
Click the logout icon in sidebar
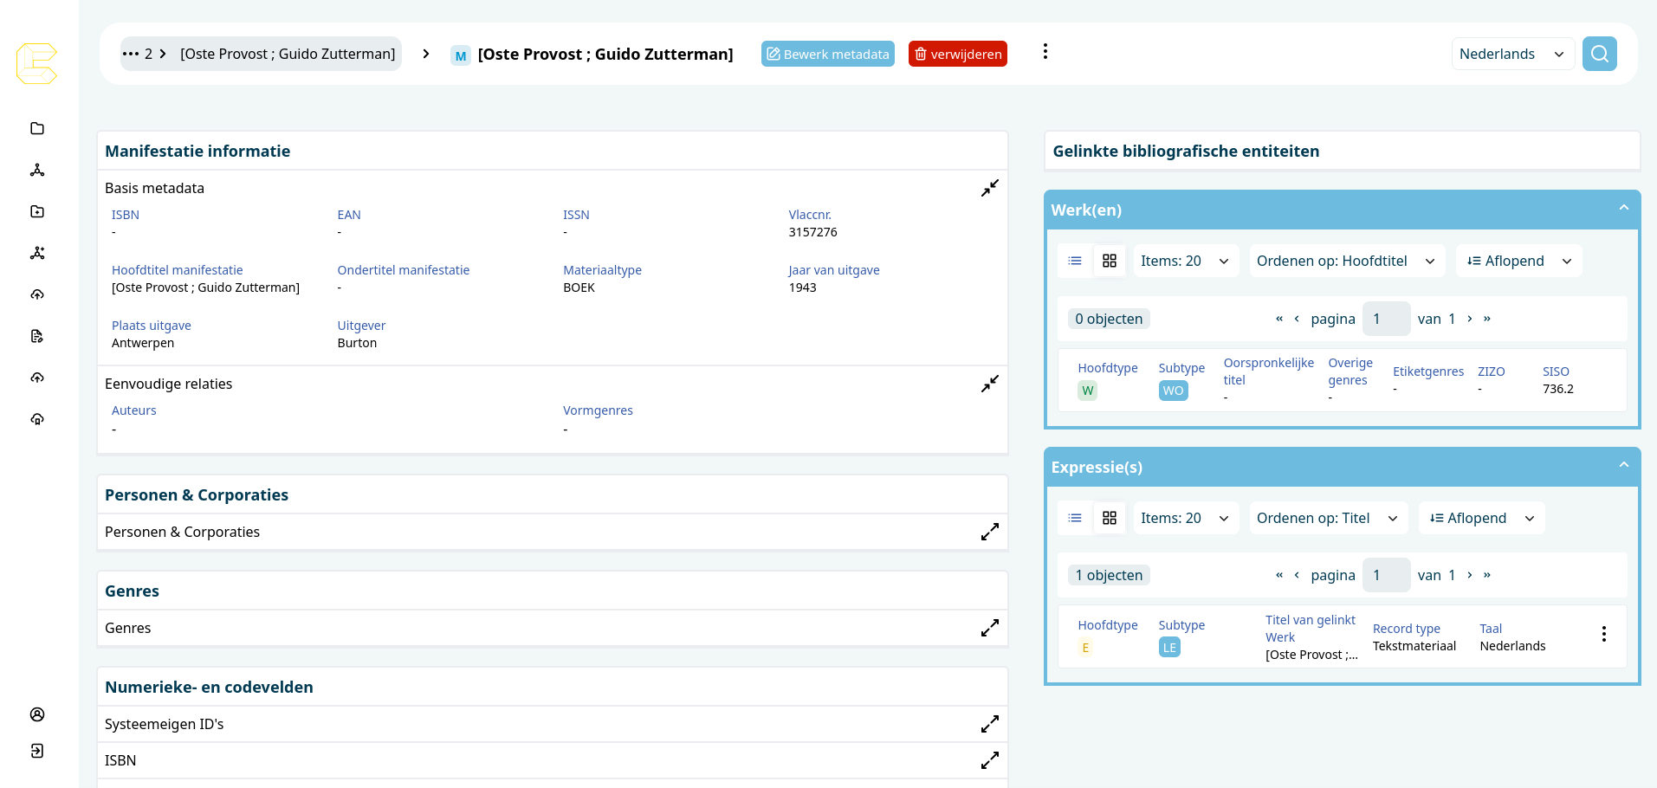coord(37,751)
